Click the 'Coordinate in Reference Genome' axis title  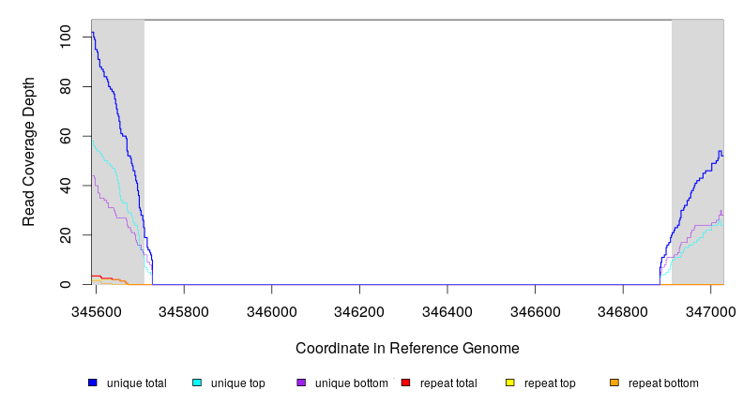[x=407, y=348]
